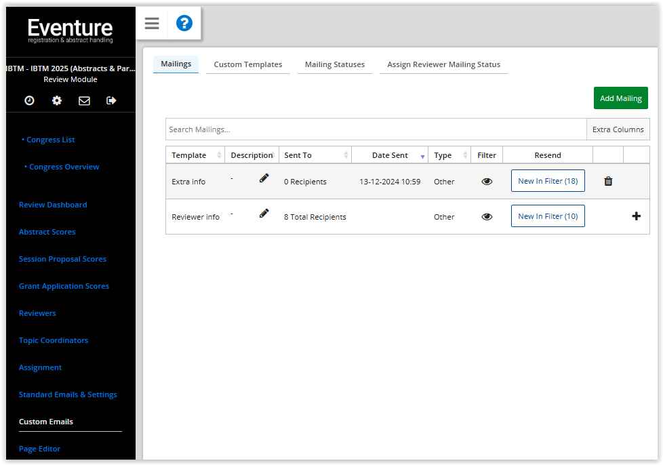The image size is (663, 465).
Task: Click the blue help question mark icon
Action: pyautogui.click(x=184, y=22)
